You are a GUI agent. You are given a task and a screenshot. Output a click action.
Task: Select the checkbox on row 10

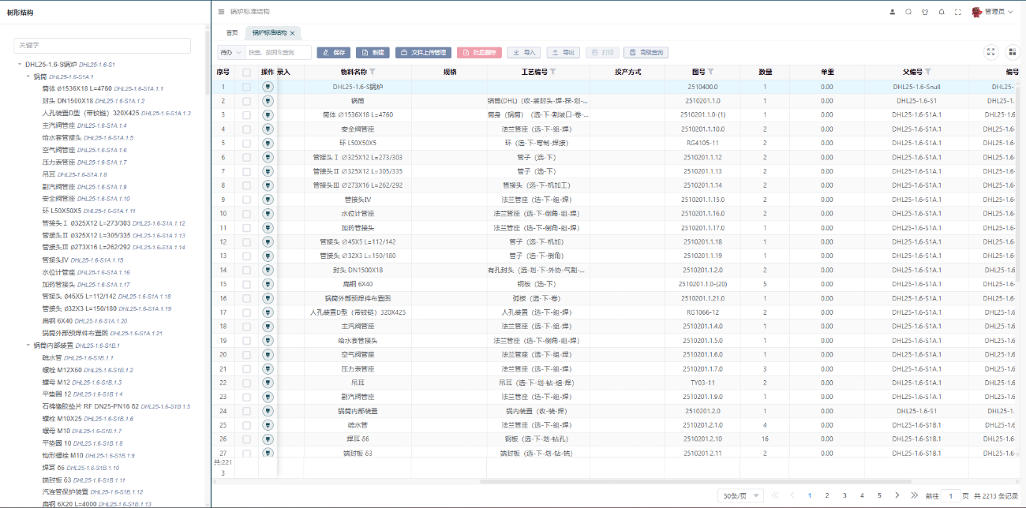click(x=247, y=213)
